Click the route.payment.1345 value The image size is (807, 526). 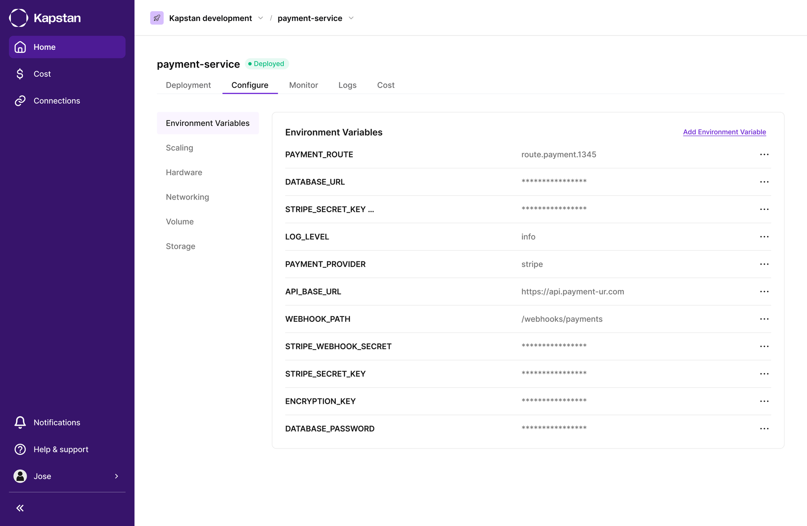(x=559, y=154)
